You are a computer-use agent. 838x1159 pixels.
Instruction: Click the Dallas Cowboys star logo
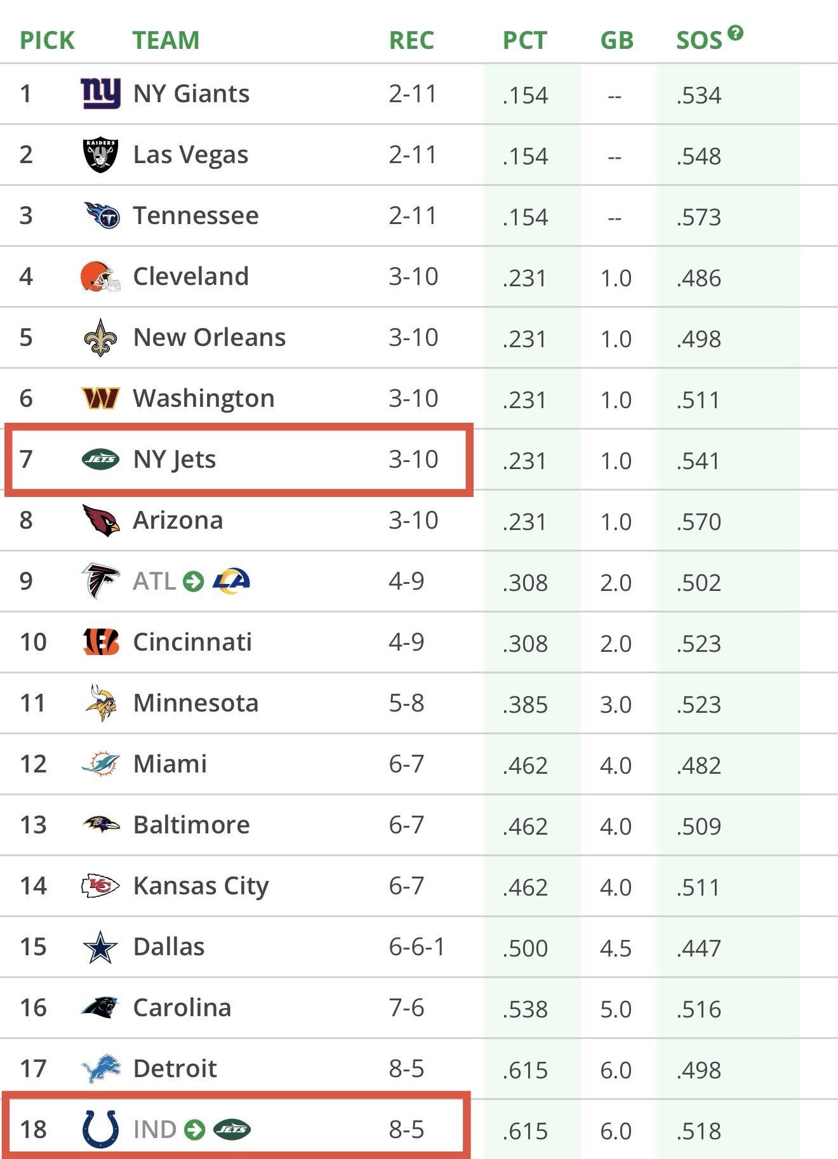point(100,947)
